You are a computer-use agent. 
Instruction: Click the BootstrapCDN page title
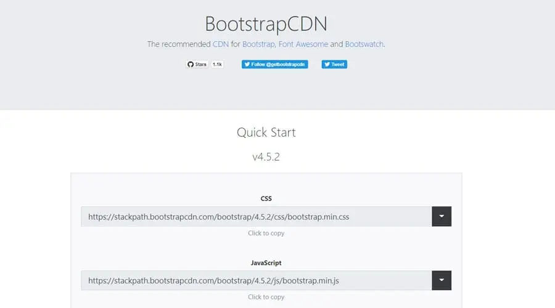pos(266,23)
